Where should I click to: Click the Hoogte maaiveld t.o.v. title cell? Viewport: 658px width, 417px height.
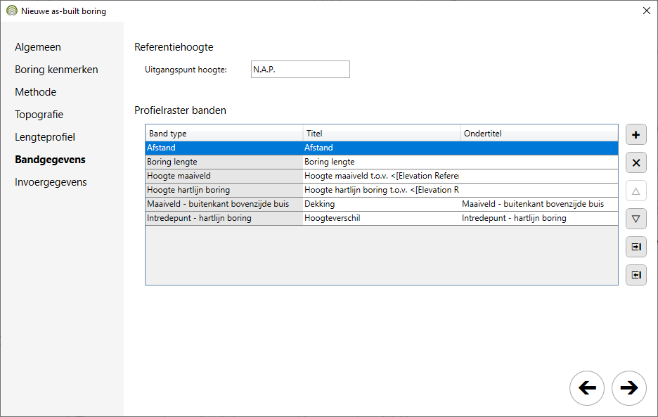point(382,176)
